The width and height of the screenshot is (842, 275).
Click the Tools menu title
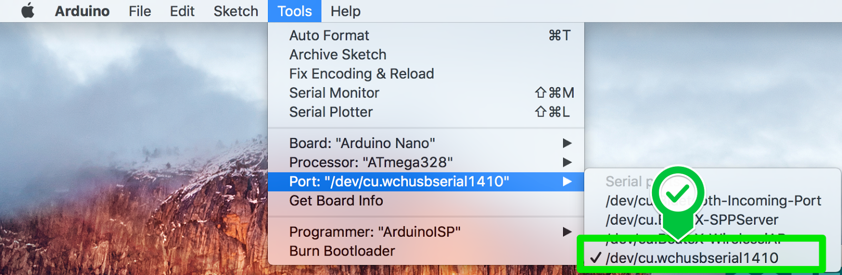(x=295, y=11)
